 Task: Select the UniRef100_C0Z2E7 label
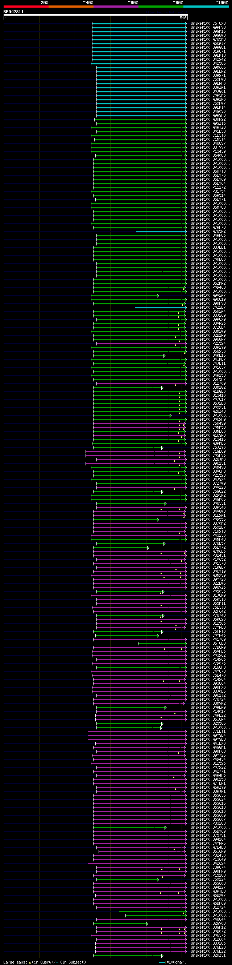point(208,308)
